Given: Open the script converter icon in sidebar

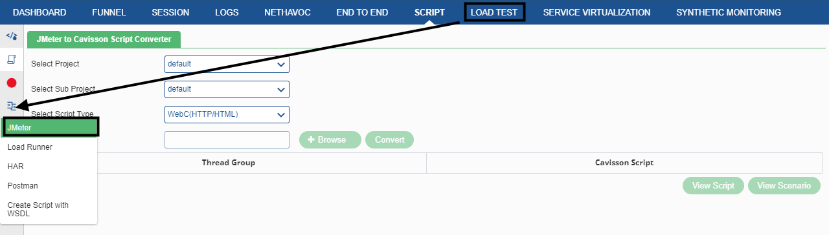Looking at the screenshot, I should 11,106.
